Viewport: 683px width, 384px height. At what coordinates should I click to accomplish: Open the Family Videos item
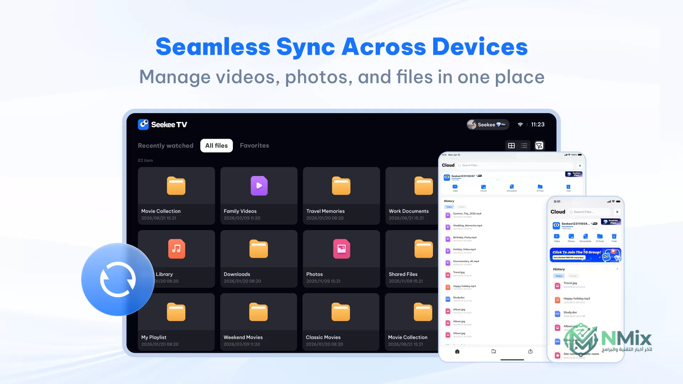[259, 196]
